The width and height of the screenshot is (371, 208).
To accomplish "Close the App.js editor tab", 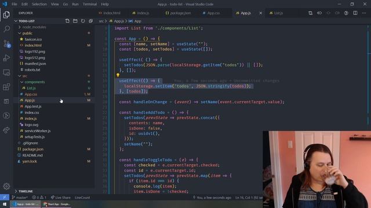I will [x=261, y=13].
